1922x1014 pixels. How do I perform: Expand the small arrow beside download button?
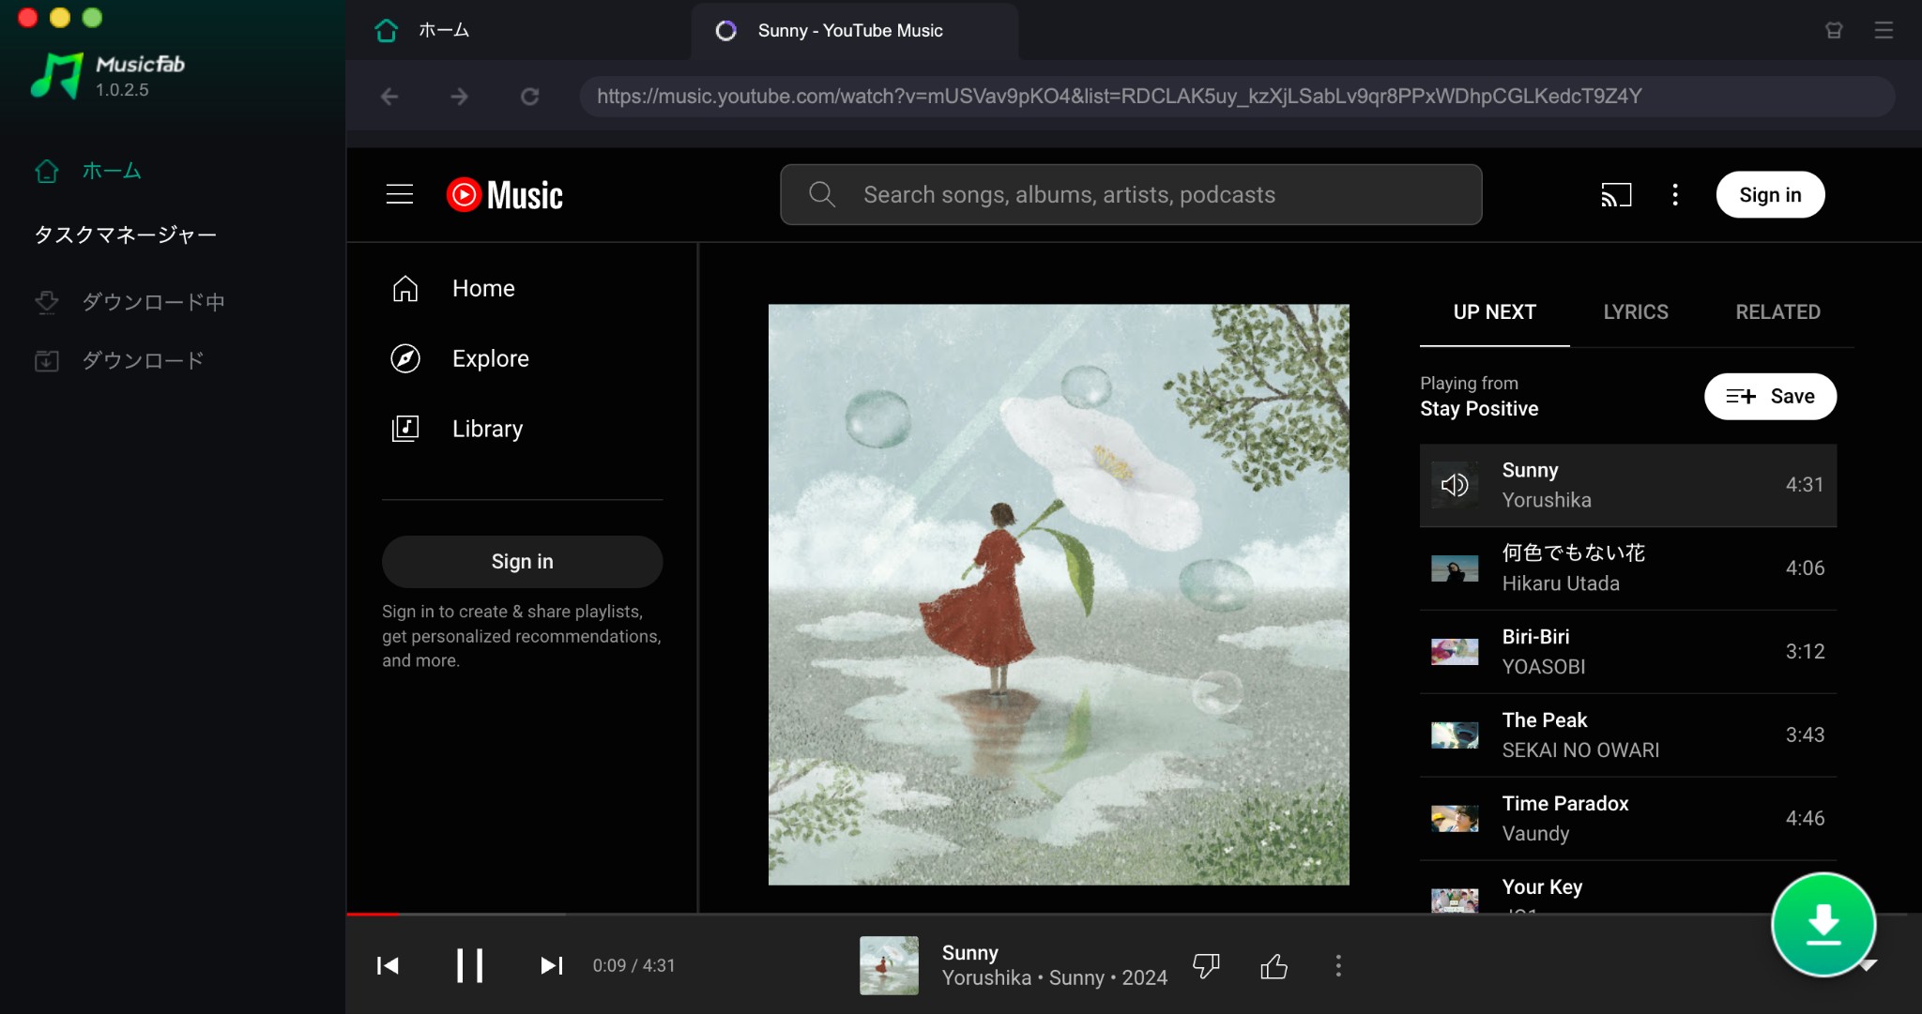(1869, 965)
